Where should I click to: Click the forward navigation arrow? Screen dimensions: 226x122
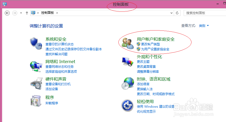pyautogui.click(x=15, y=13)
